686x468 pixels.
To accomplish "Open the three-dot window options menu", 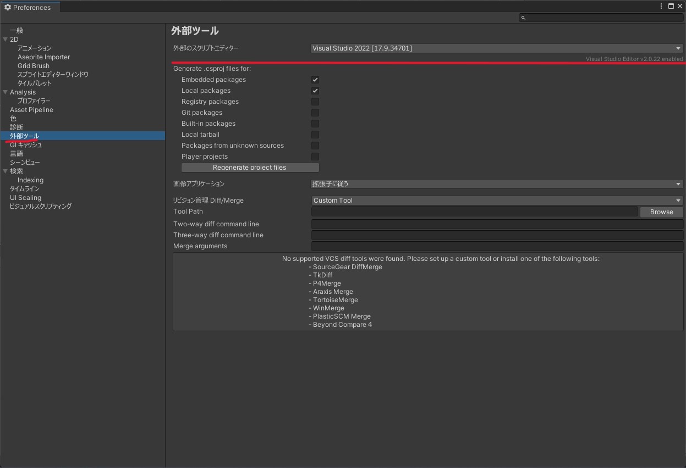I will click(x=661, y=6).
